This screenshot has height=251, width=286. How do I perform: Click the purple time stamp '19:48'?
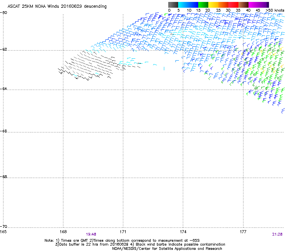click(x=91, y=234)
